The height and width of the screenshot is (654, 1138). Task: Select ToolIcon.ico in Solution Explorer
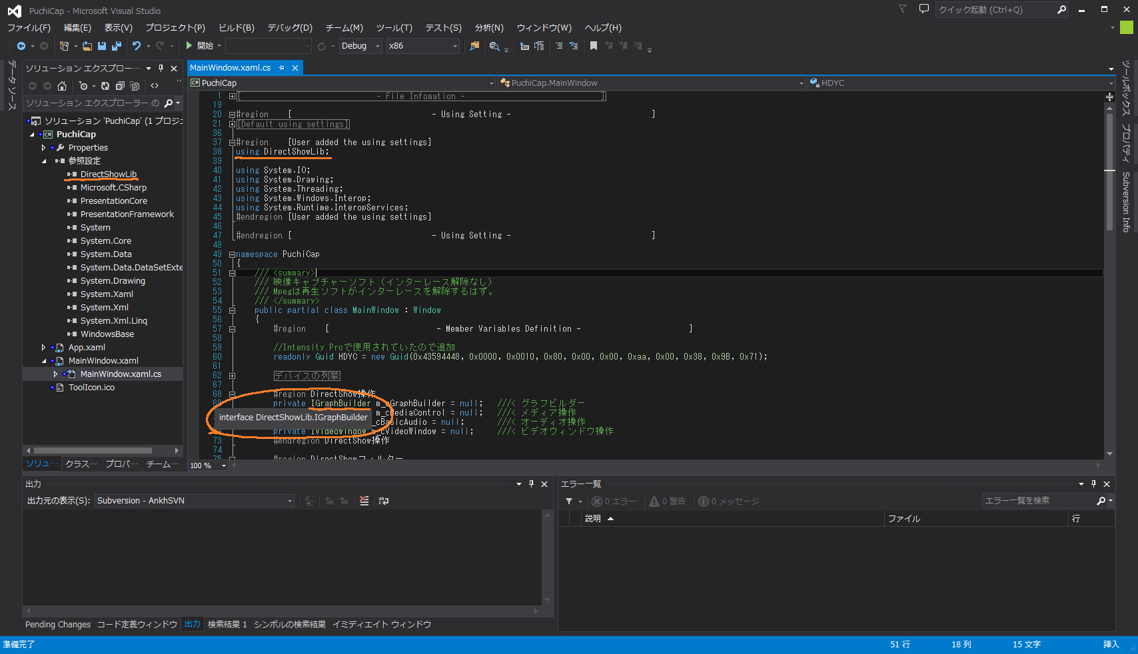pos(91,388)
